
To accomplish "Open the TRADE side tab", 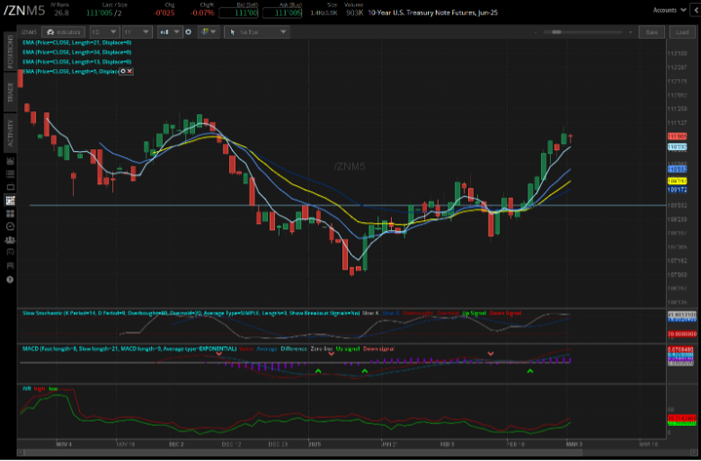I will (x=10, y=93).
